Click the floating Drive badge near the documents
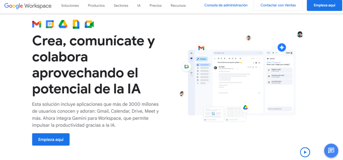This screenshot has width=343, height=160. (x=245, y=108)
